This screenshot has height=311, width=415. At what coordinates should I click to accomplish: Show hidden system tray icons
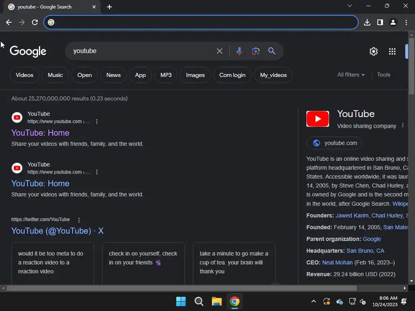pyautogui.click(x=314, y=301)
